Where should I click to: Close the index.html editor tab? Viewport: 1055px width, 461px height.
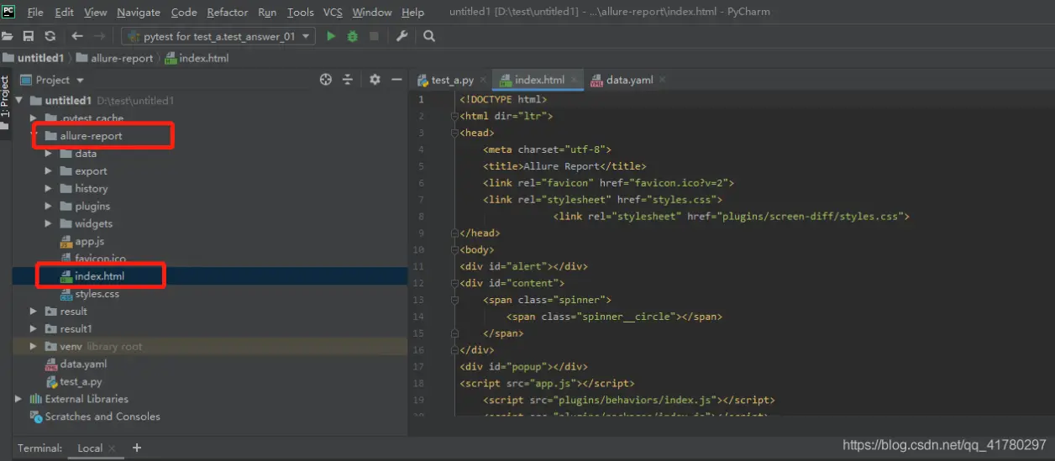tap(575, 80)
